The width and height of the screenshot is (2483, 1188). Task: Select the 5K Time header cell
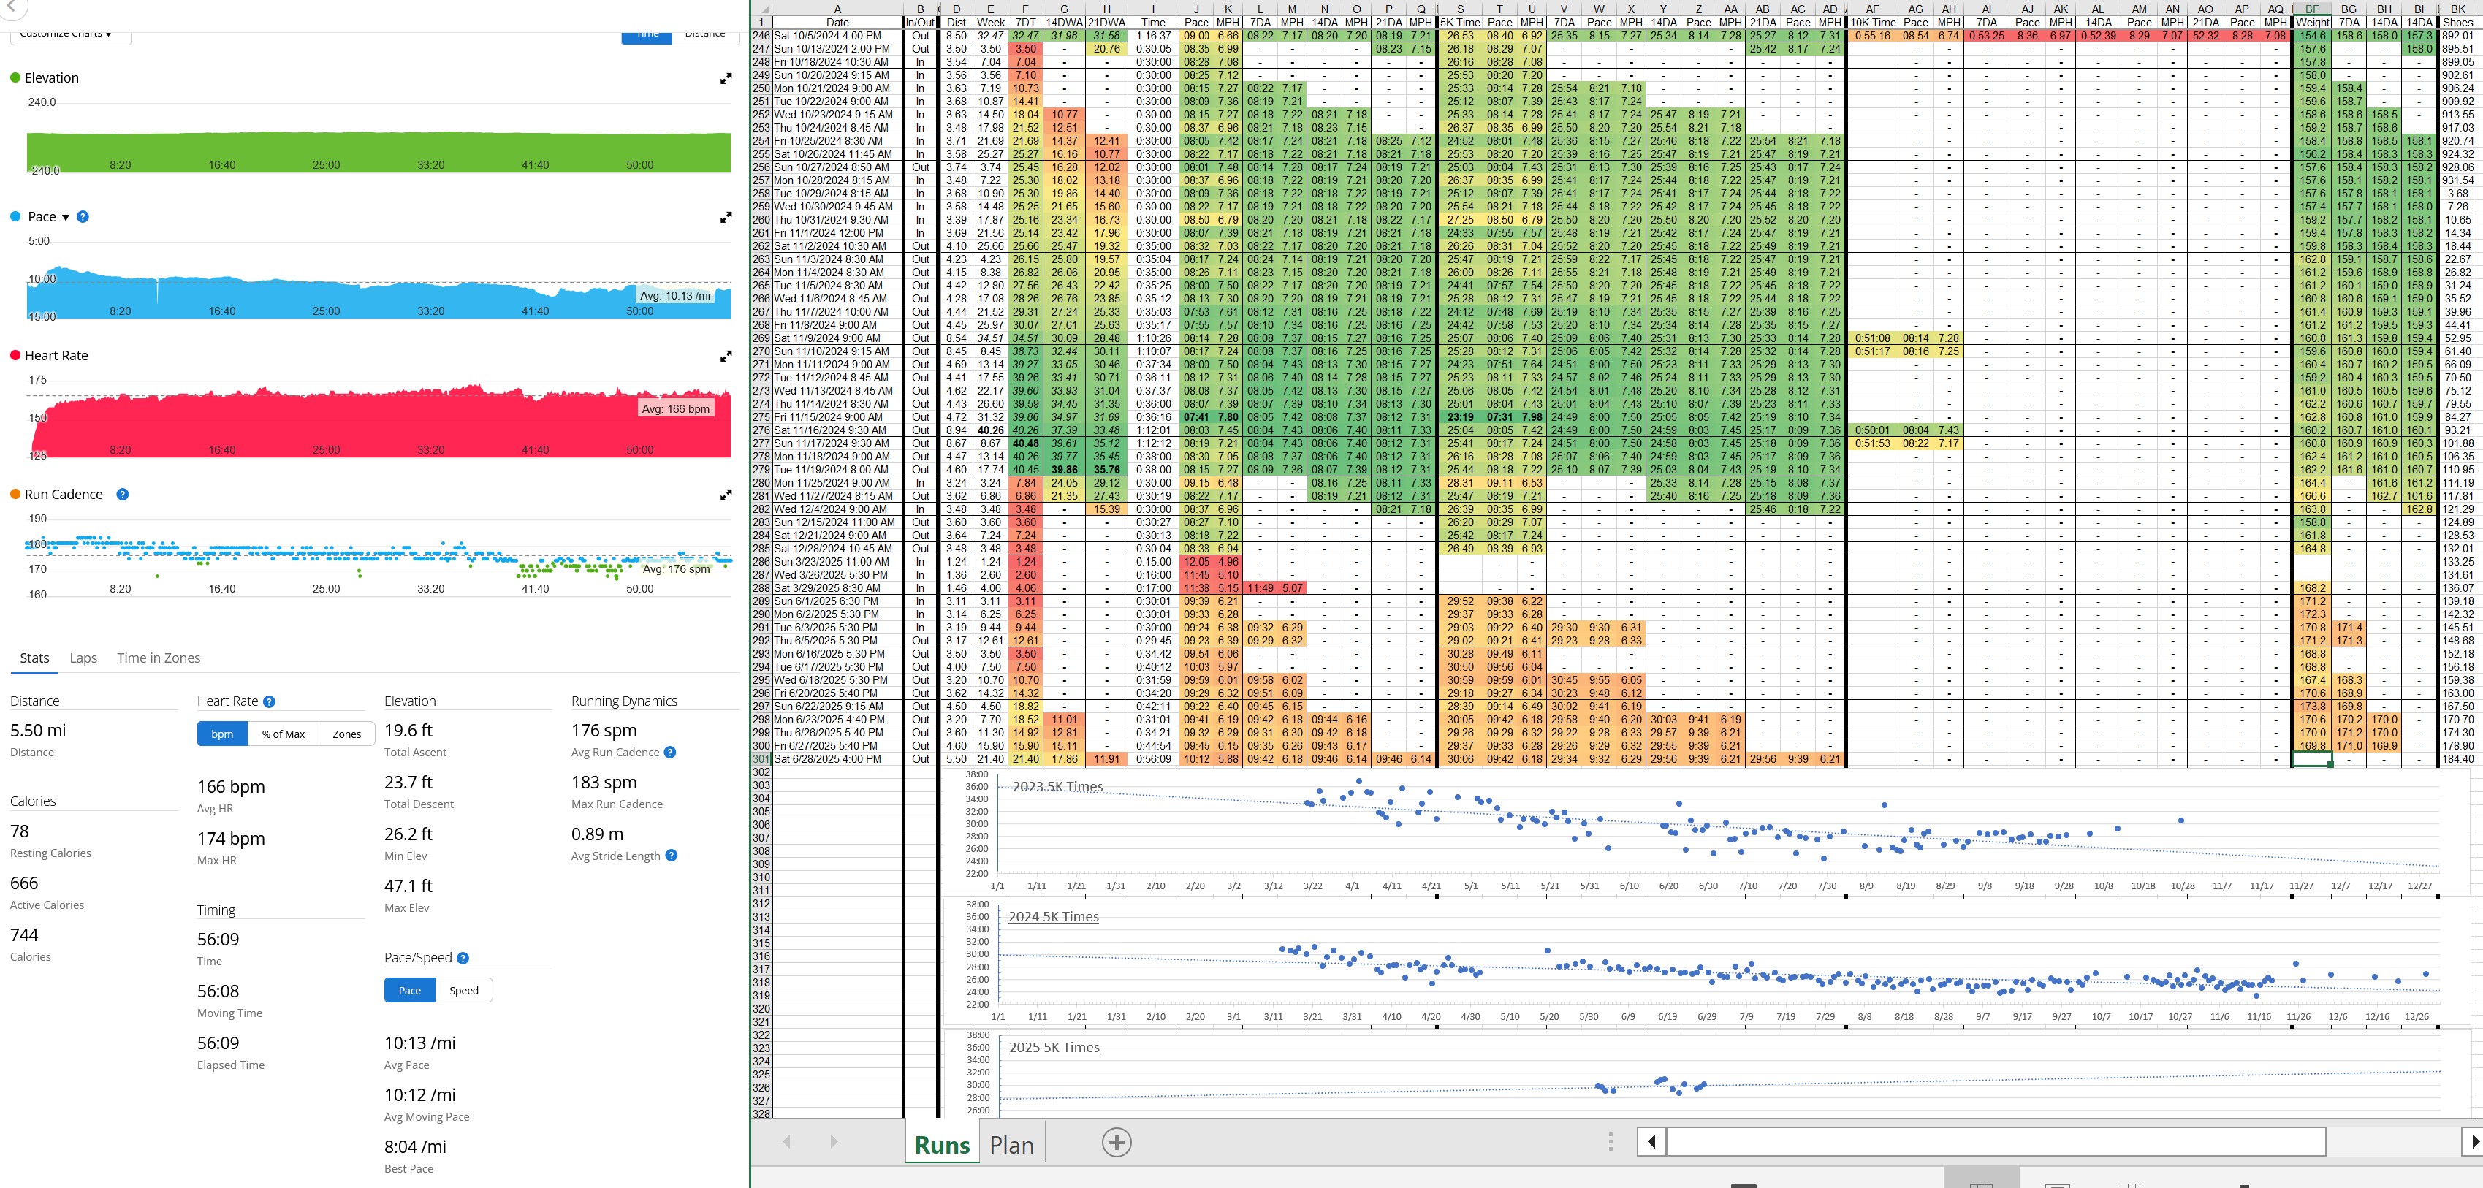(1460, 22)
